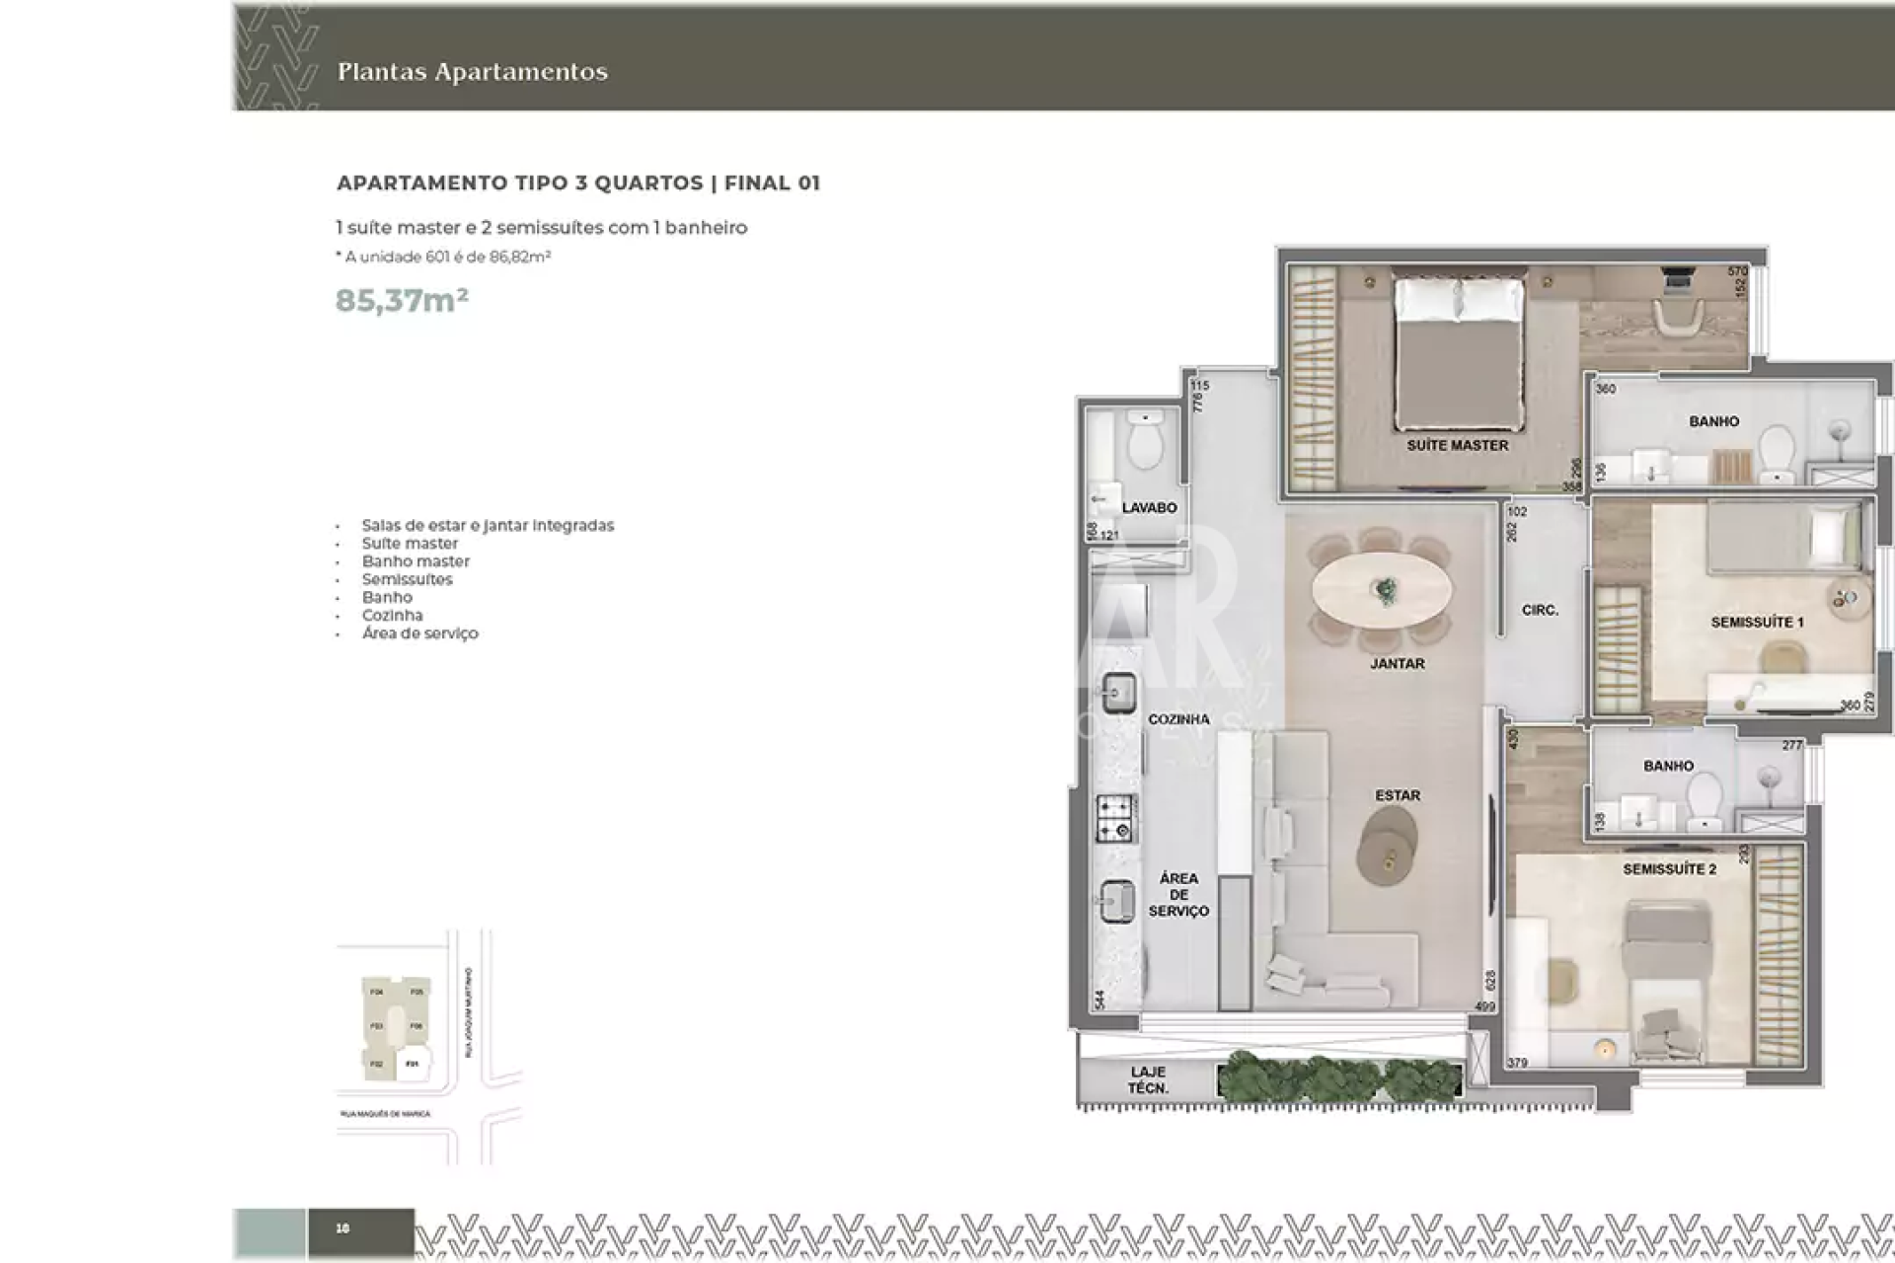Click the '85,37m²' area figure
This screenshot has height=1263, width=1895.
pyautogui.click(x=402, y=300)
